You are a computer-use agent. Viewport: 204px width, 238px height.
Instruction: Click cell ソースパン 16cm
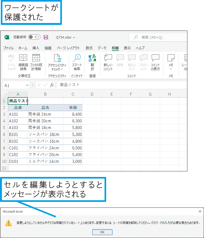pos(45,141)
